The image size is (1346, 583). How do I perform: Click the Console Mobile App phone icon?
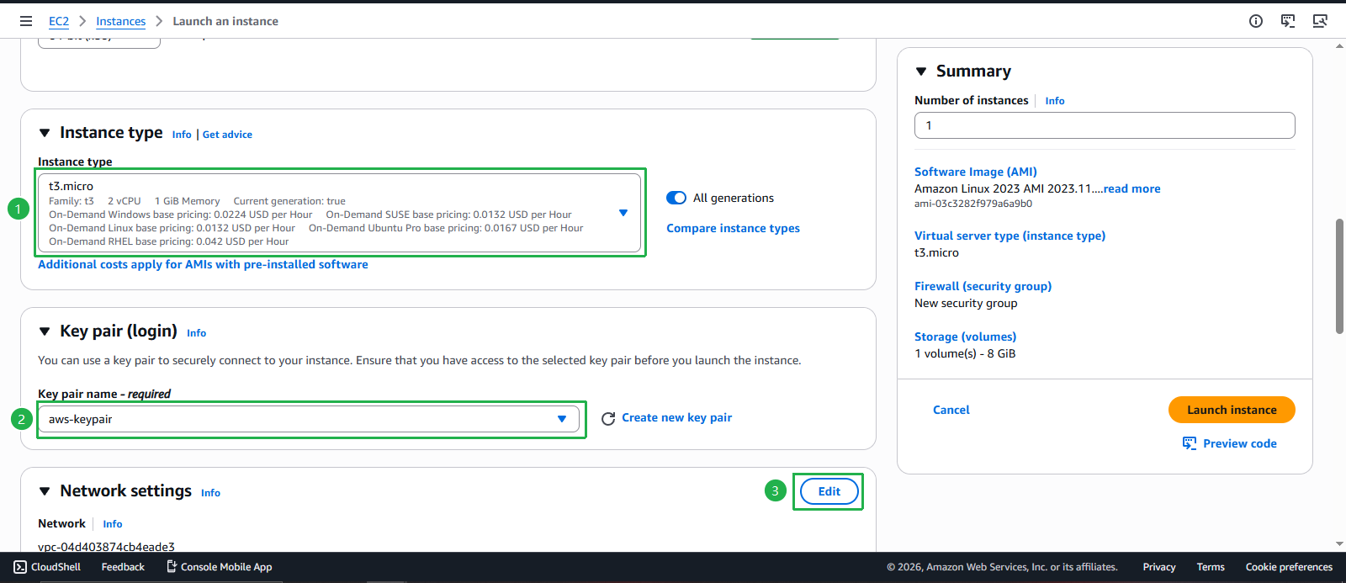click(x=172, y=567)
